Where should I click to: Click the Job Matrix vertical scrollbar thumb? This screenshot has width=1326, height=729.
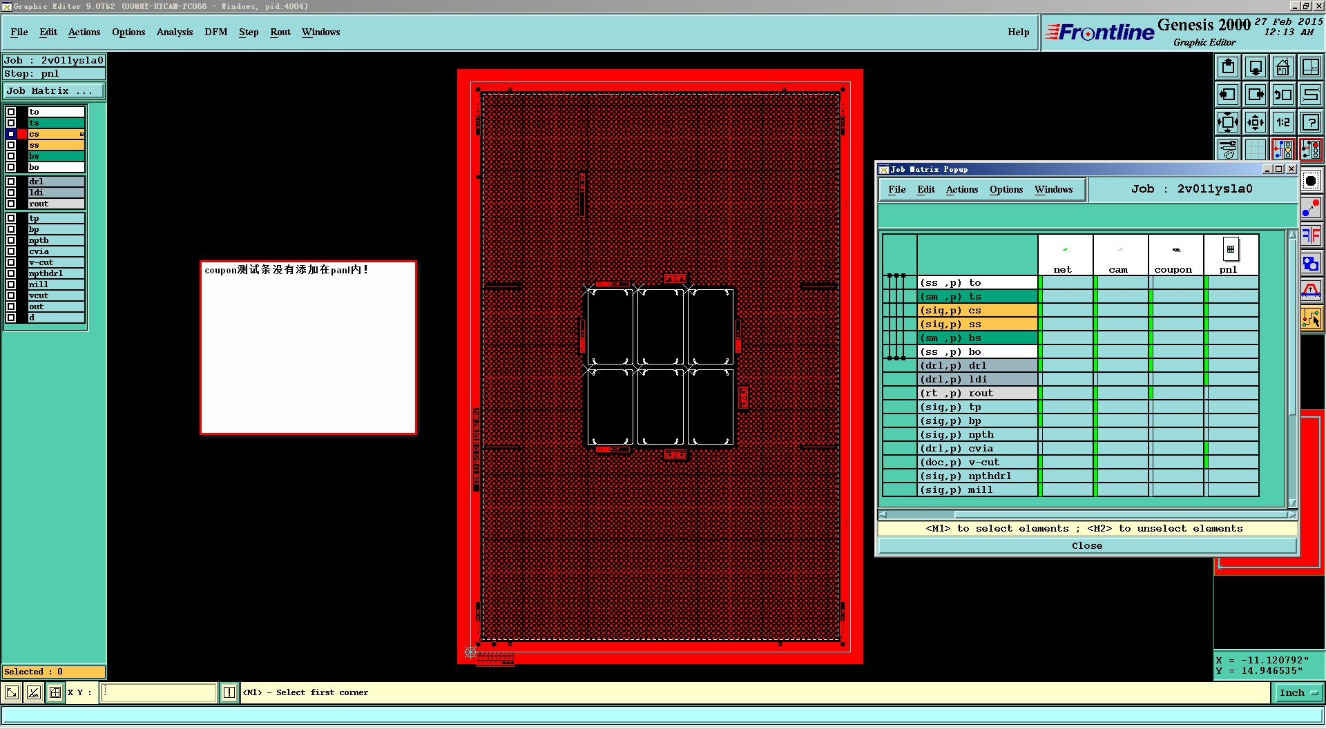(x=1292, y=329)
